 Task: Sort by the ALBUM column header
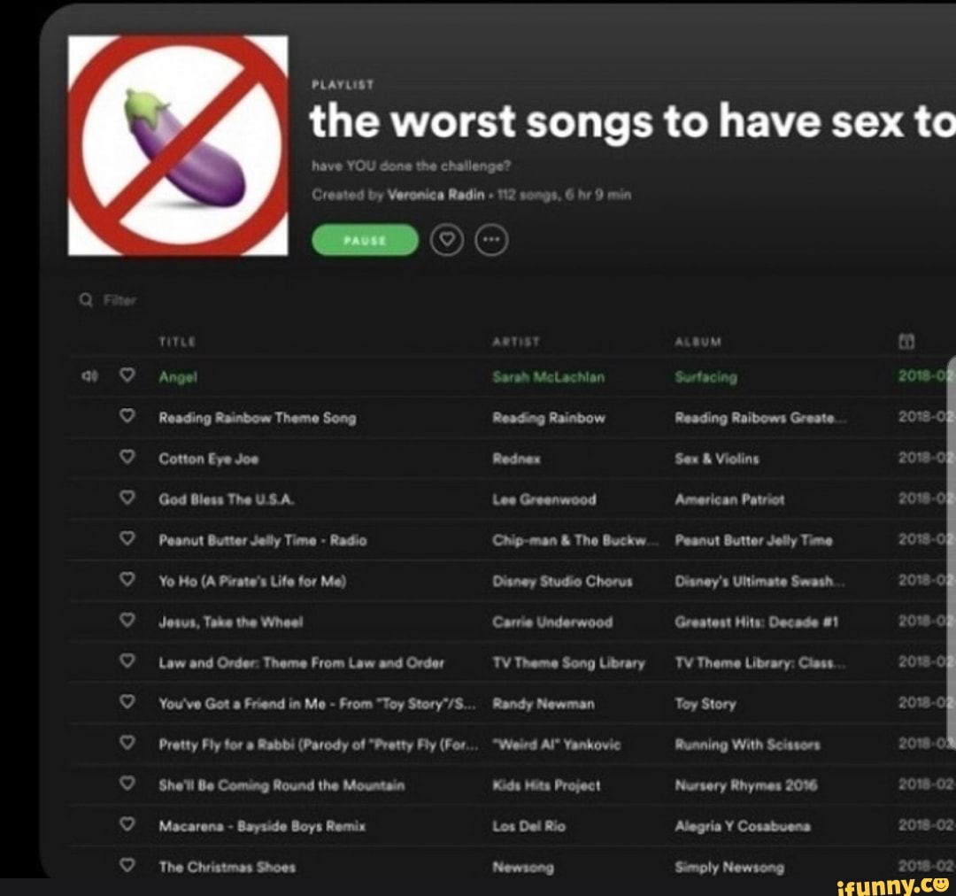point(698,342)
